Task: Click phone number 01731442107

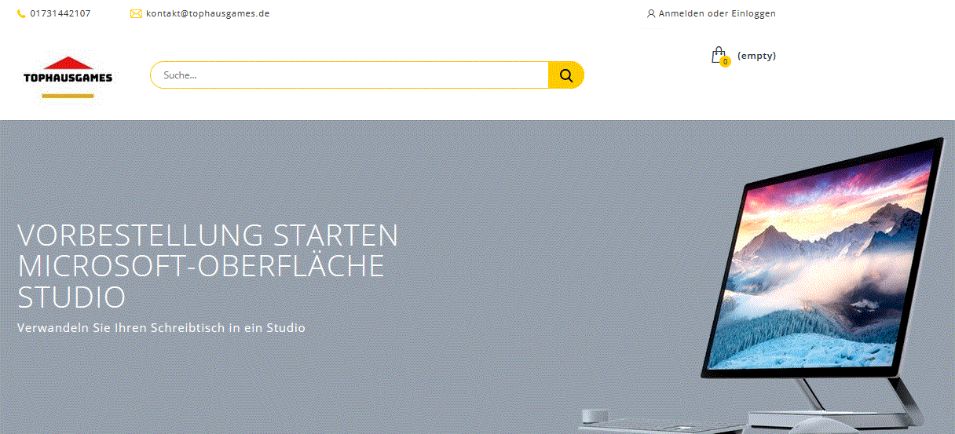Action: tap(60, 13)
